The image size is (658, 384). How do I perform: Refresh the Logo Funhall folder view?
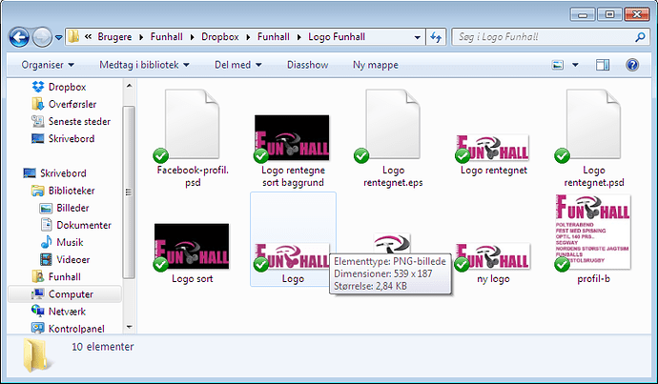point(436,37)
